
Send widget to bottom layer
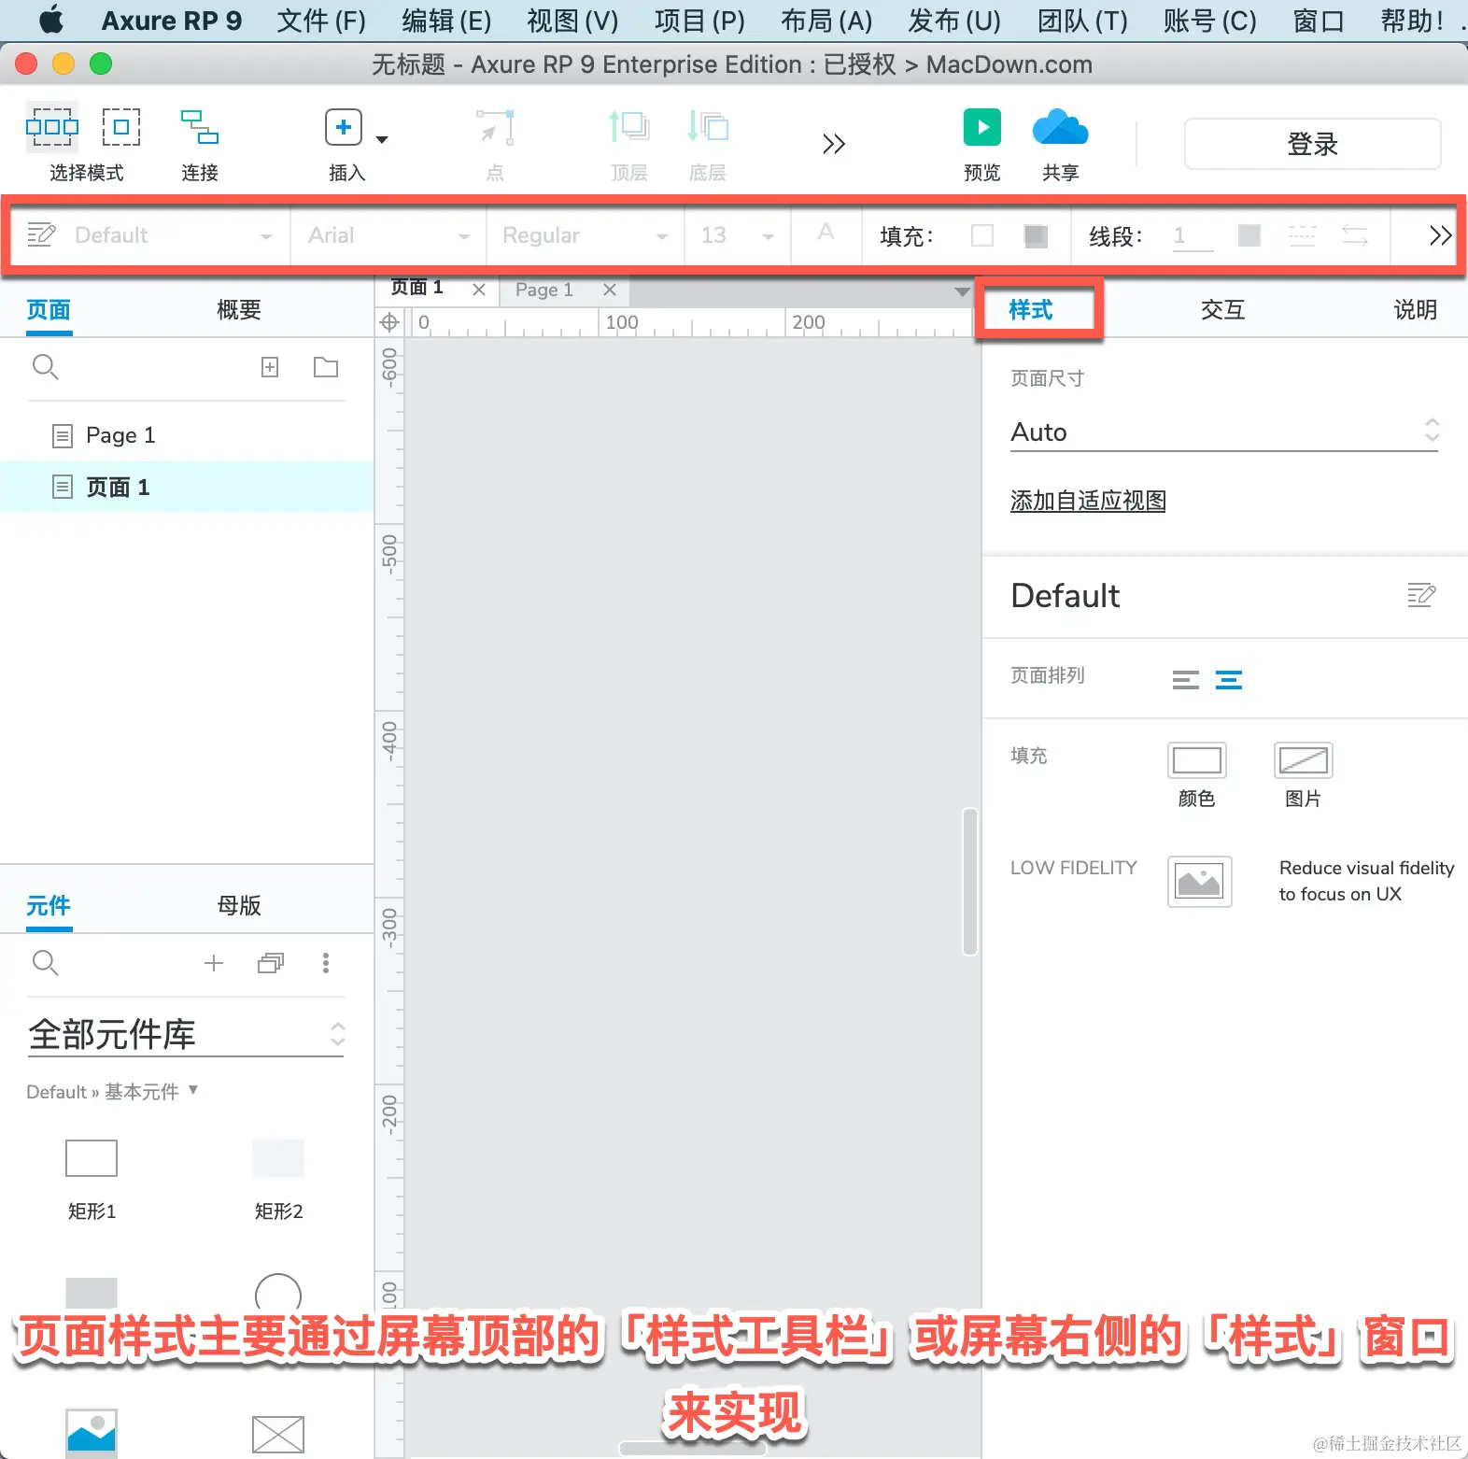tap(708, 127)
